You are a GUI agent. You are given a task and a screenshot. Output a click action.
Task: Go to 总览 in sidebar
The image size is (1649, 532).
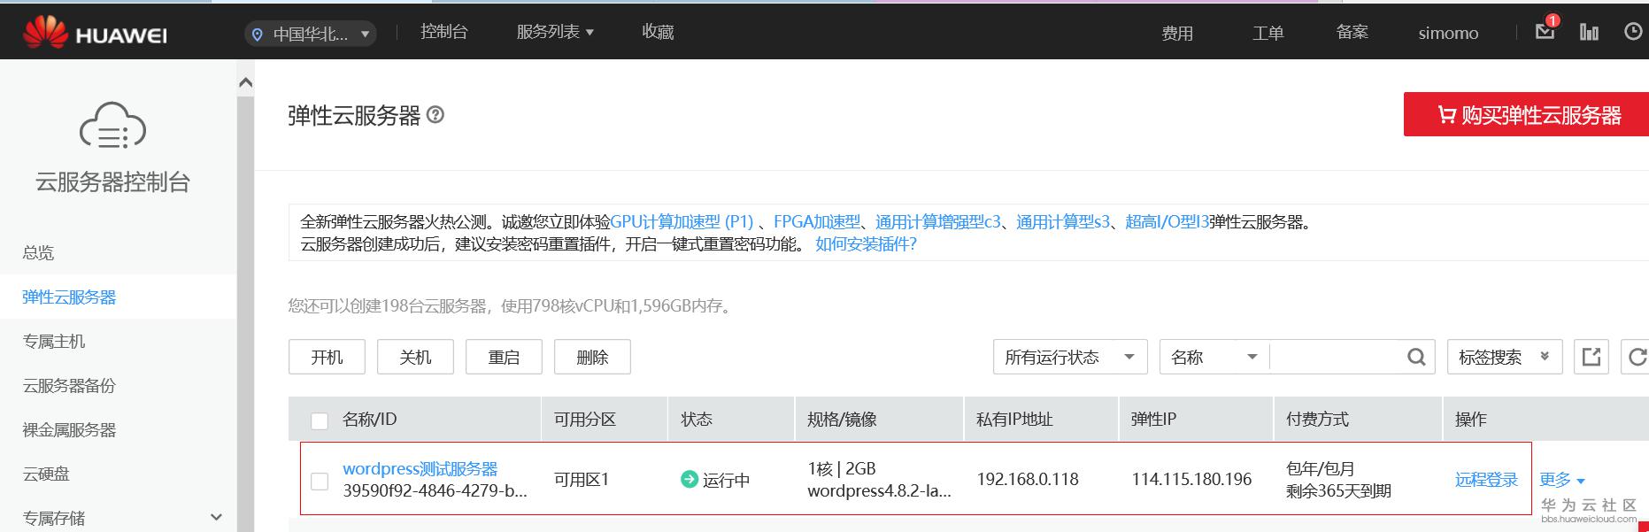coord(38,253)
